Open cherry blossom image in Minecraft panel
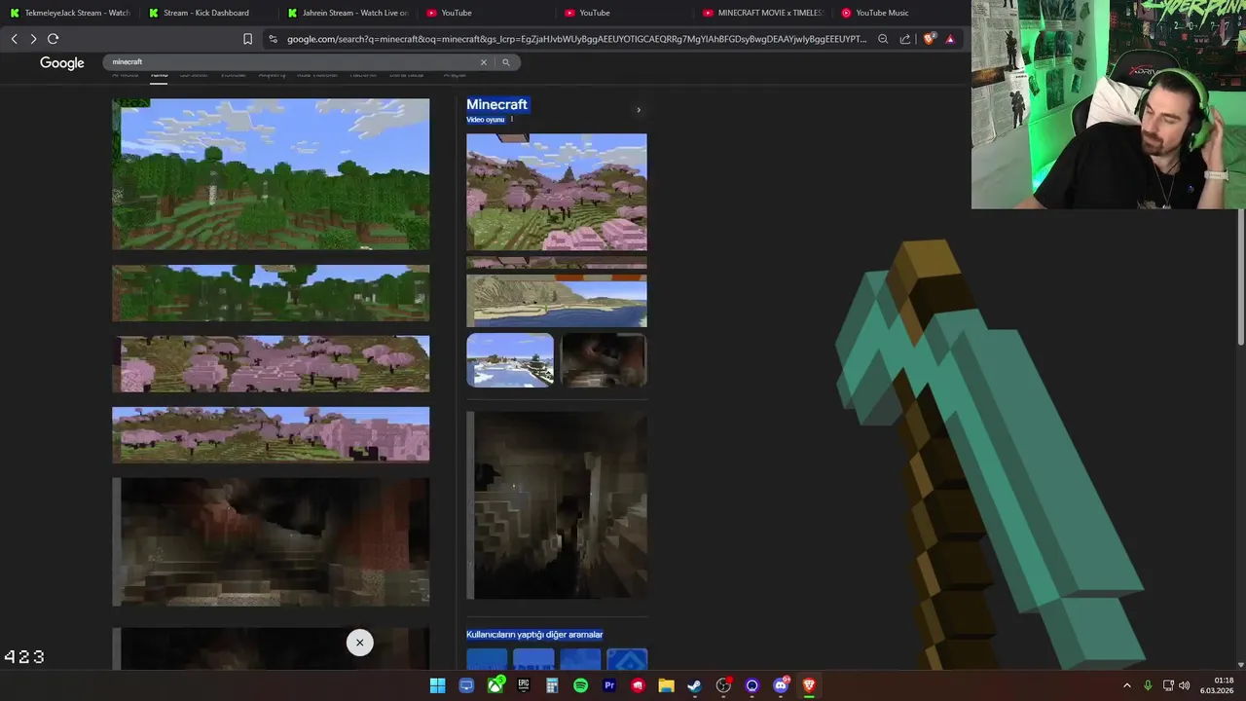1246x701 pixels. click(556, 192)
